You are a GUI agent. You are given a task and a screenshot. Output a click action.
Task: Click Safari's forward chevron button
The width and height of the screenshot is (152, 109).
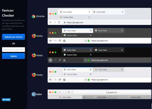pyautogui.click(x=63, y=92)
